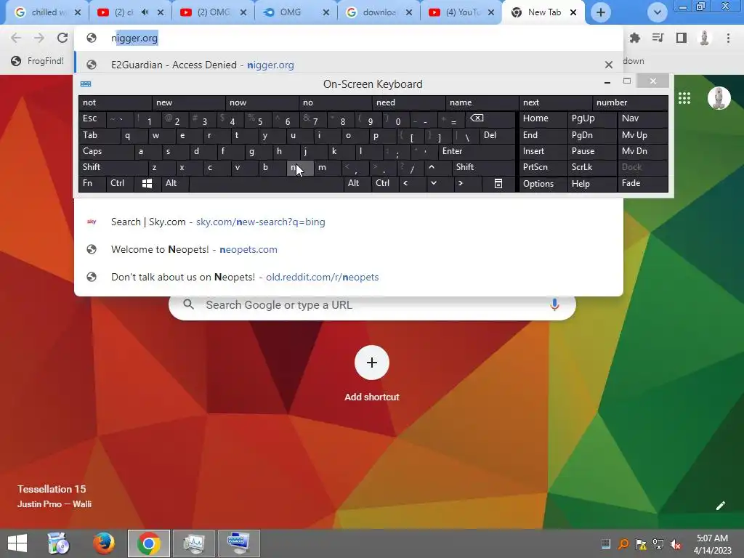The image size is (744, 558).
Task: Launch Firefox from the taskbar
Action: [103, 543]
